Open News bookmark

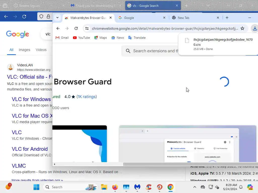(x=118, y=38)
